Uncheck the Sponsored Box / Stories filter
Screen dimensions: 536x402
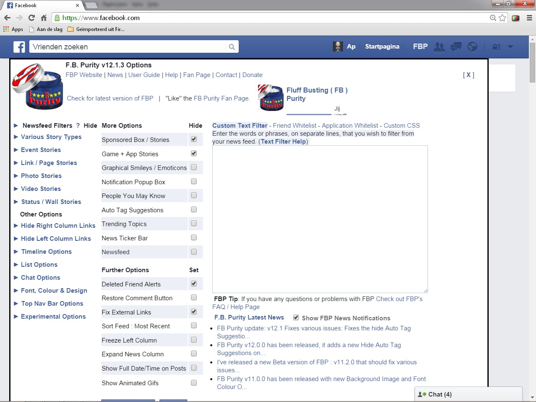pos(194,139)
